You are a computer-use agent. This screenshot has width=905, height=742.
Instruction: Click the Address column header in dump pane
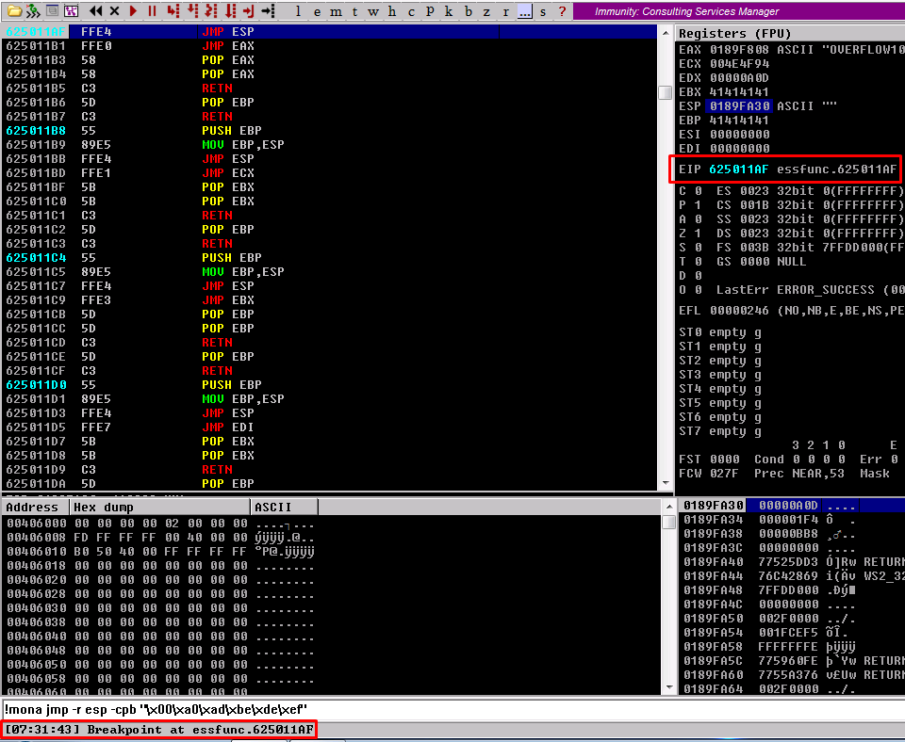35,507
